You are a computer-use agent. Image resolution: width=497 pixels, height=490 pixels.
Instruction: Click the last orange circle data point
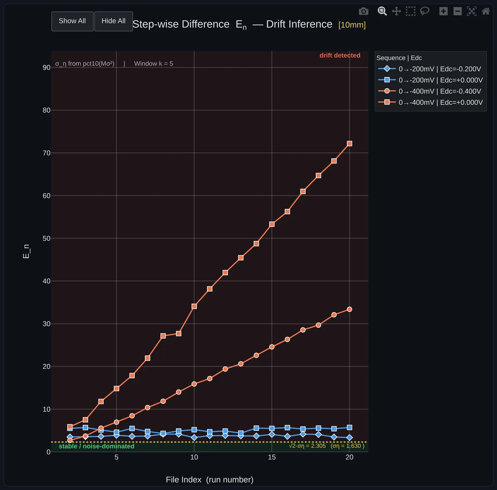click(x=350, y=310)
